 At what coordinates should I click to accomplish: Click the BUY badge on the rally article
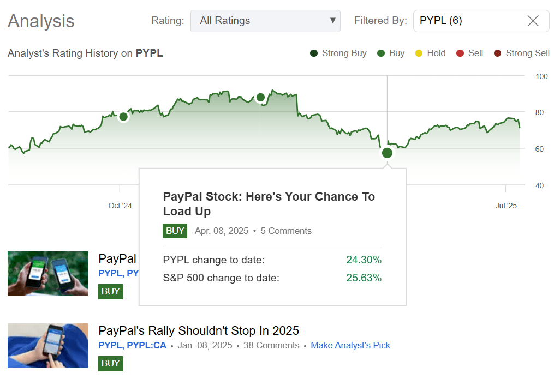click(110, 363)
